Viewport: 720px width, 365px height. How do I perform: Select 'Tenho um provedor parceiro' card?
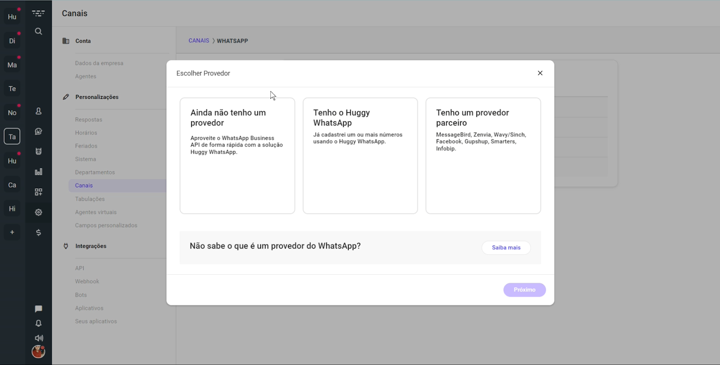coord(483,156)
